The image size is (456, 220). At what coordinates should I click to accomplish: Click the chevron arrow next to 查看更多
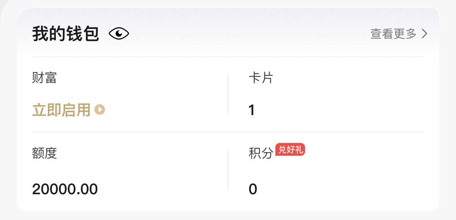pos(424,34)
